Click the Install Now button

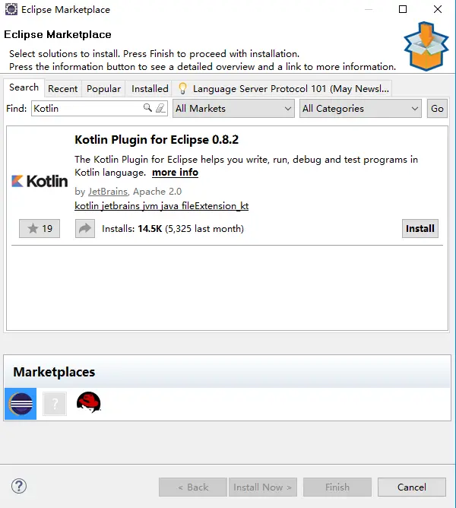pyautogui.click(x=263, y=487)
